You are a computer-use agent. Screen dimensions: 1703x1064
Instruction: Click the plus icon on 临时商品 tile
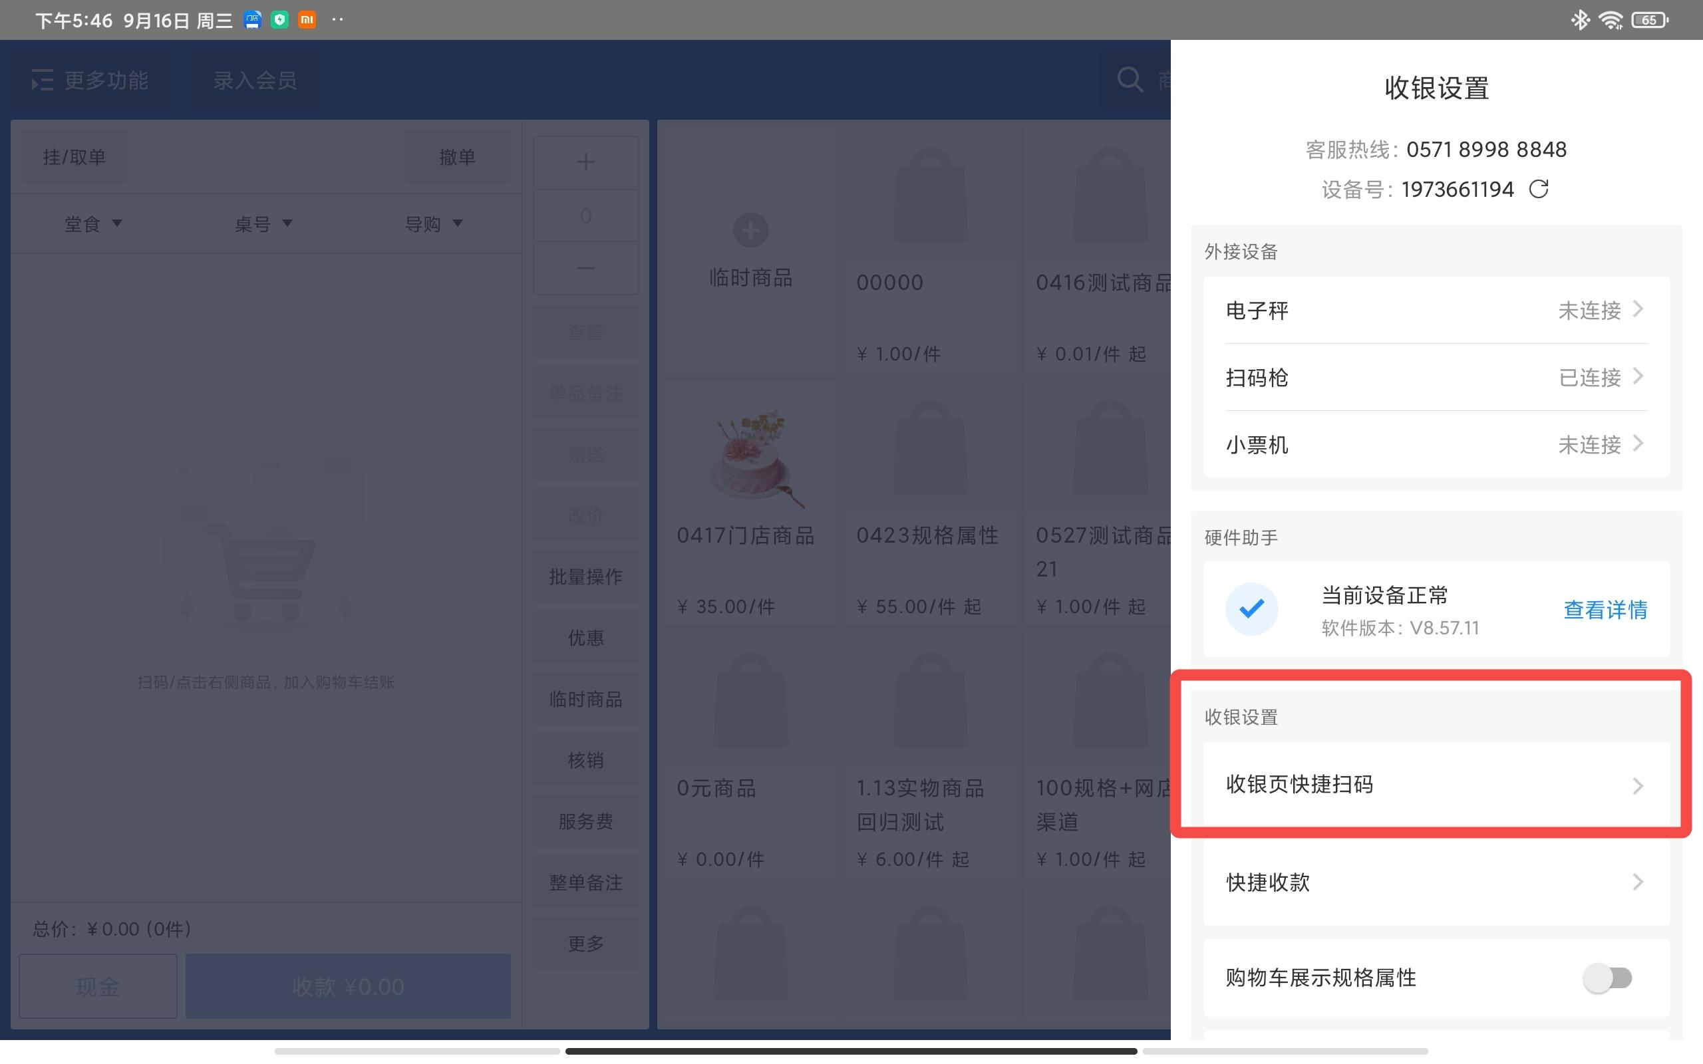point(751,230)
